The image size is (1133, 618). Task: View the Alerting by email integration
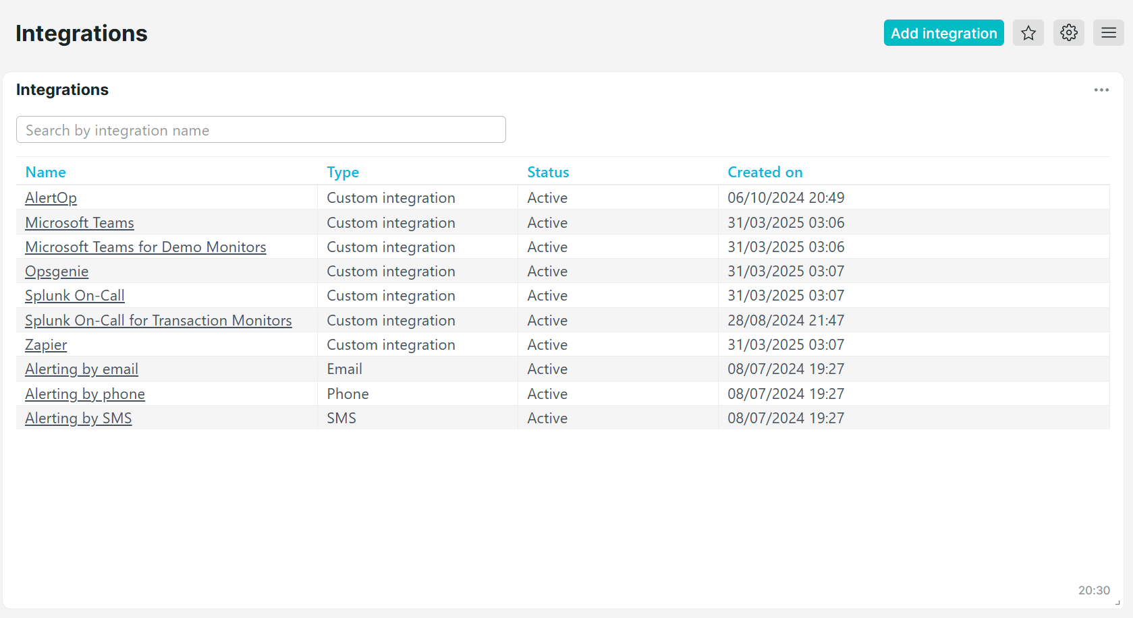pos(82,369)
